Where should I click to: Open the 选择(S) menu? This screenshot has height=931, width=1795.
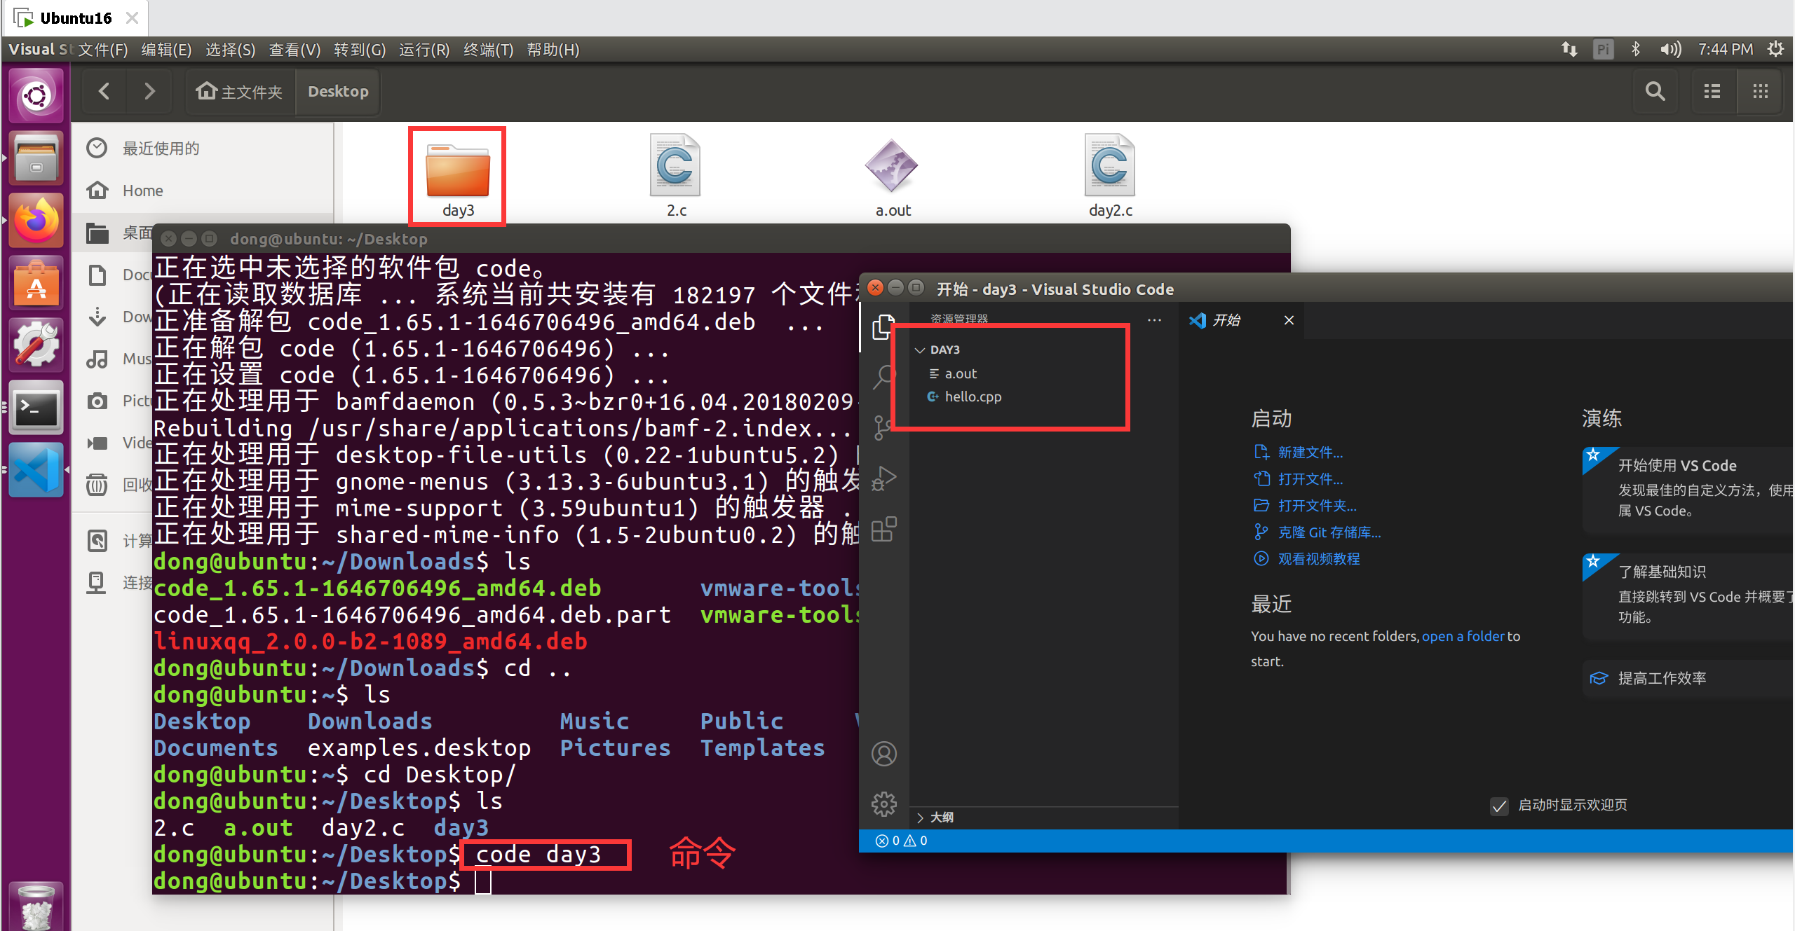pos(230,50)
